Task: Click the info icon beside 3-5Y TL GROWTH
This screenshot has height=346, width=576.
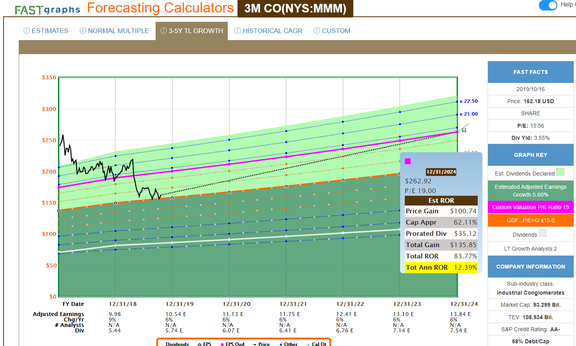Action: pyautogui.click(x=163, y=31)
